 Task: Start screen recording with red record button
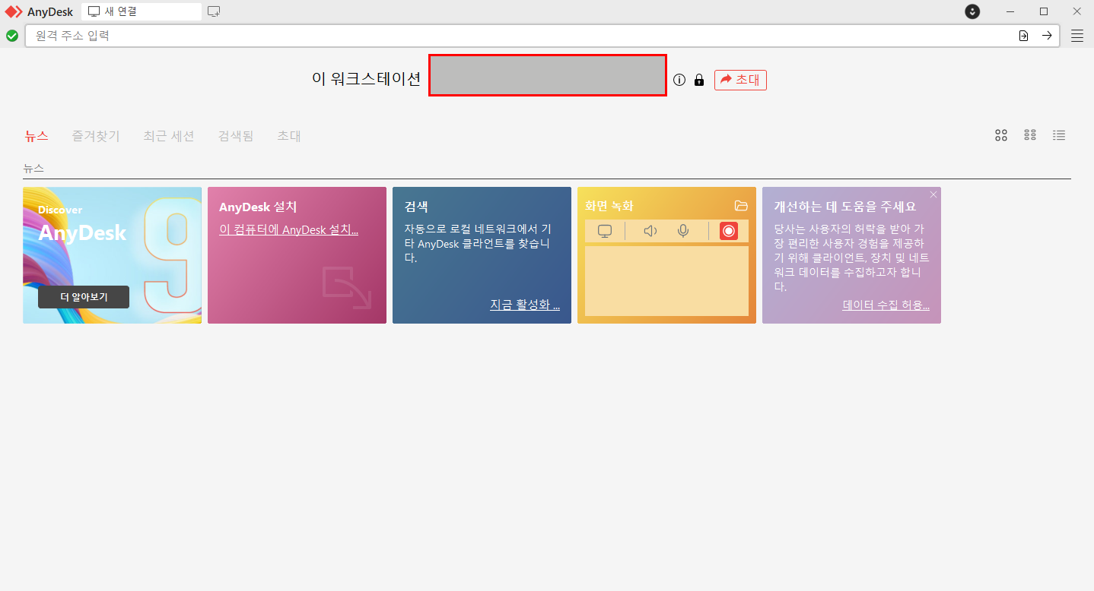click(x=729, y=231)
